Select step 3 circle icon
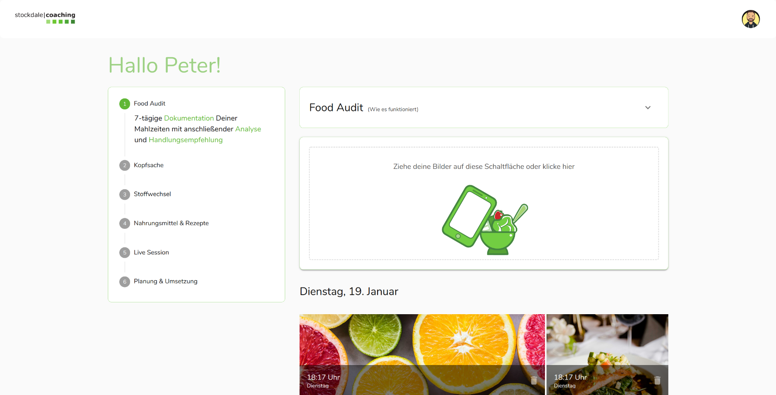The height and width of the screenshot is (395, 776). (x=125, y=194)
